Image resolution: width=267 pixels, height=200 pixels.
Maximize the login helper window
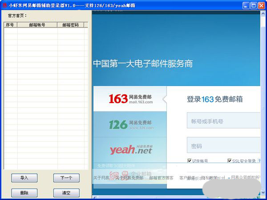(x=254, y=6)
